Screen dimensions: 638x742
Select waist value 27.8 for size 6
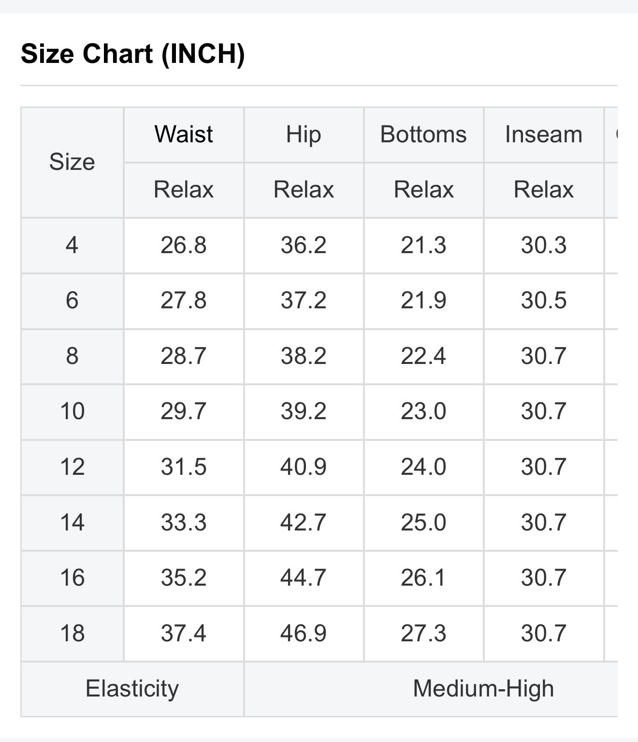coord(184,300)
